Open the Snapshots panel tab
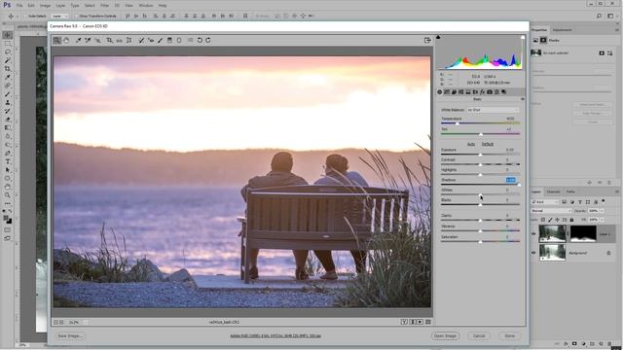623x350 pixels. point(504,92)
